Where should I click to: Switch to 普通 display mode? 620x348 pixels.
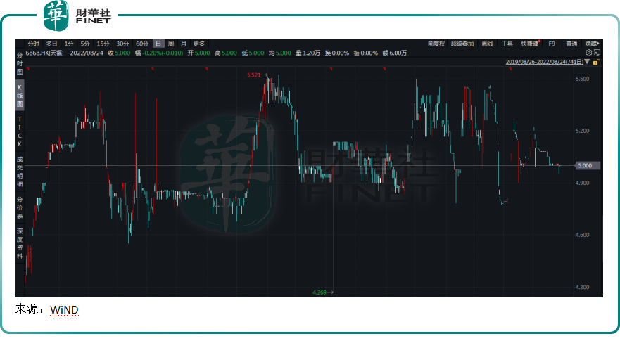pyautogui.click(x=571, y=44)
